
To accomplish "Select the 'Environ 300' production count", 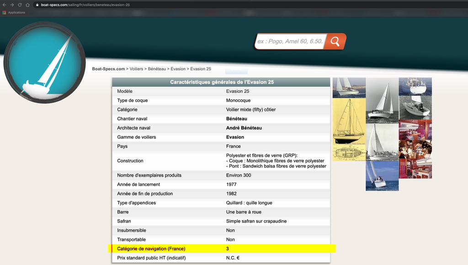I will 239,176.
